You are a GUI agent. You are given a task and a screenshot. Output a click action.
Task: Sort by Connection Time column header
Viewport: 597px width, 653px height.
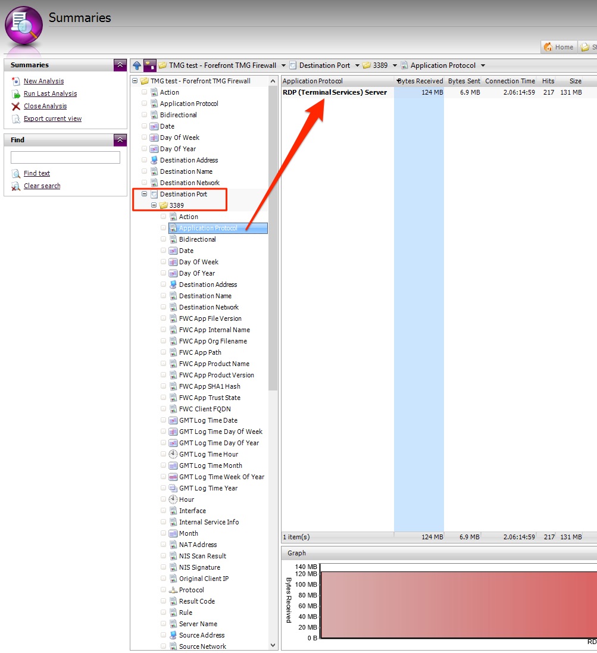[510, 81]
